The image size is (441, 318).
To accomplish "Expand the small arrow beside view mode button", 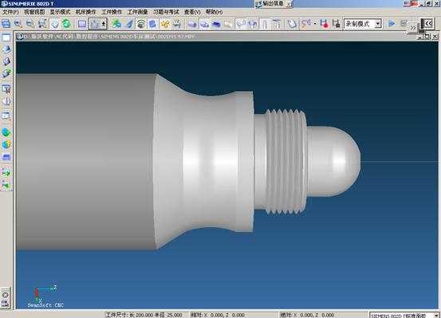I will point(104,24).
